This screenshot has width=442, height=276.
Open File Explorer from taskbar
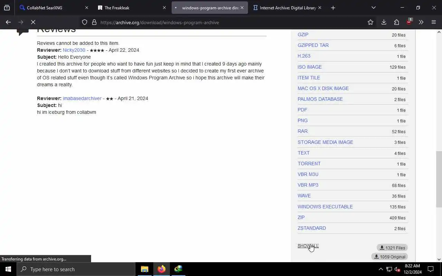click(145, 269)
